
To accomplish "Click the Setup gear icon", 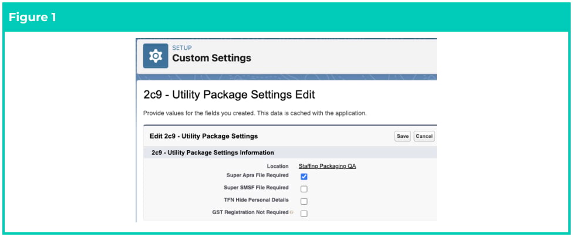I will (156, 56).
